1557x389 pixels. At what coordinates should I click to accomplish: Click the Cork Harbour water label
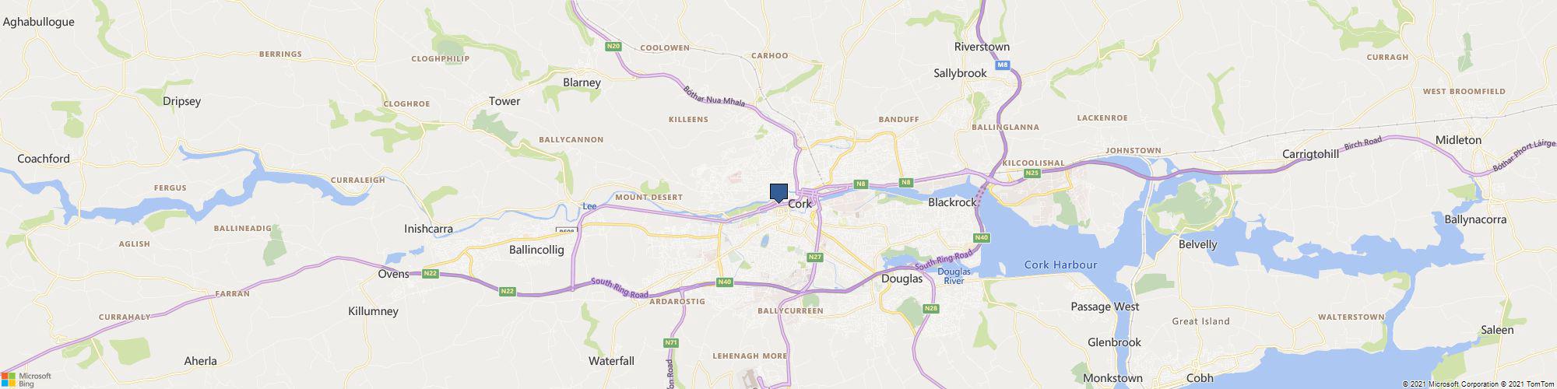click(1061, 265)
